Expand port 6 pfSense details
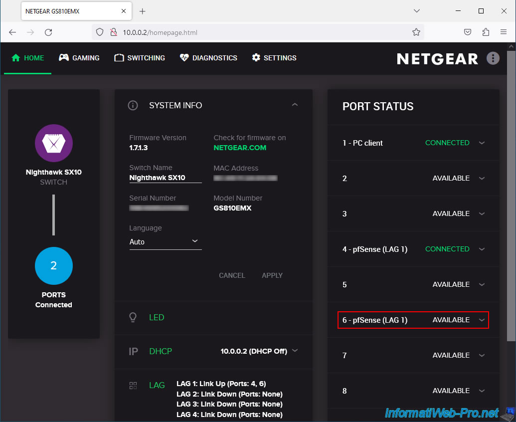This screenshot has height=422, width=516. coord(482,320)
